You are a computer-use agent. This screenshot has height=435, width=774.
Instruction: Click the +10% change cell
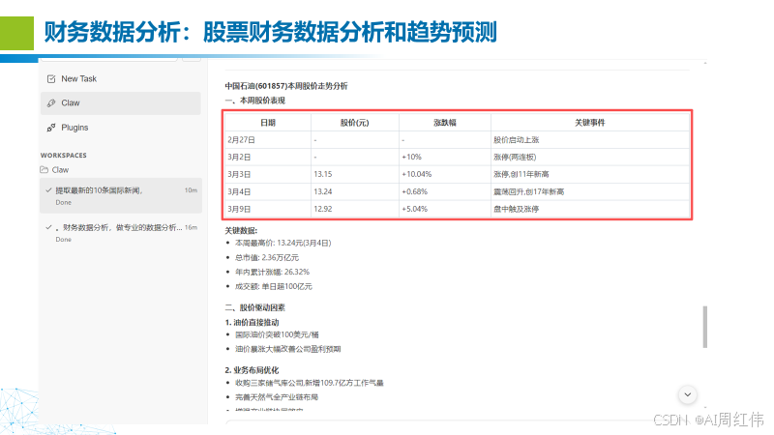point(445,158)
